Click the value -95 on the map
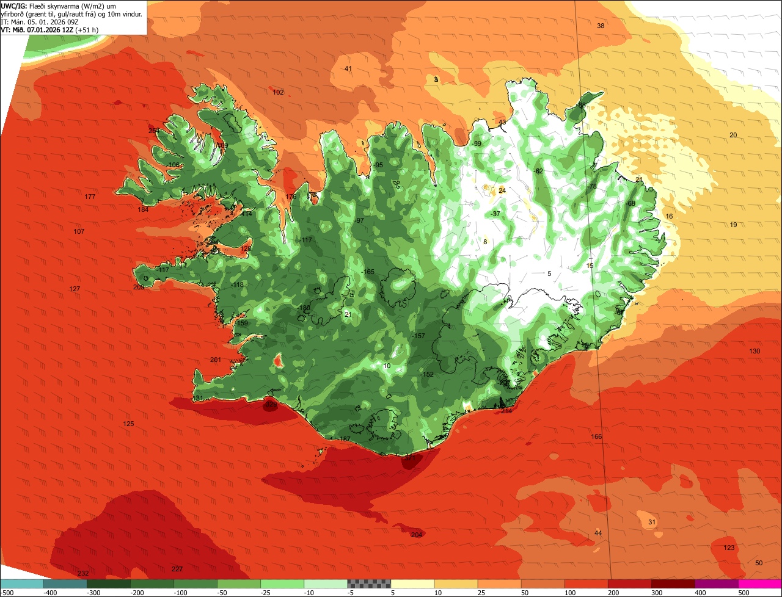 [378, 165]
